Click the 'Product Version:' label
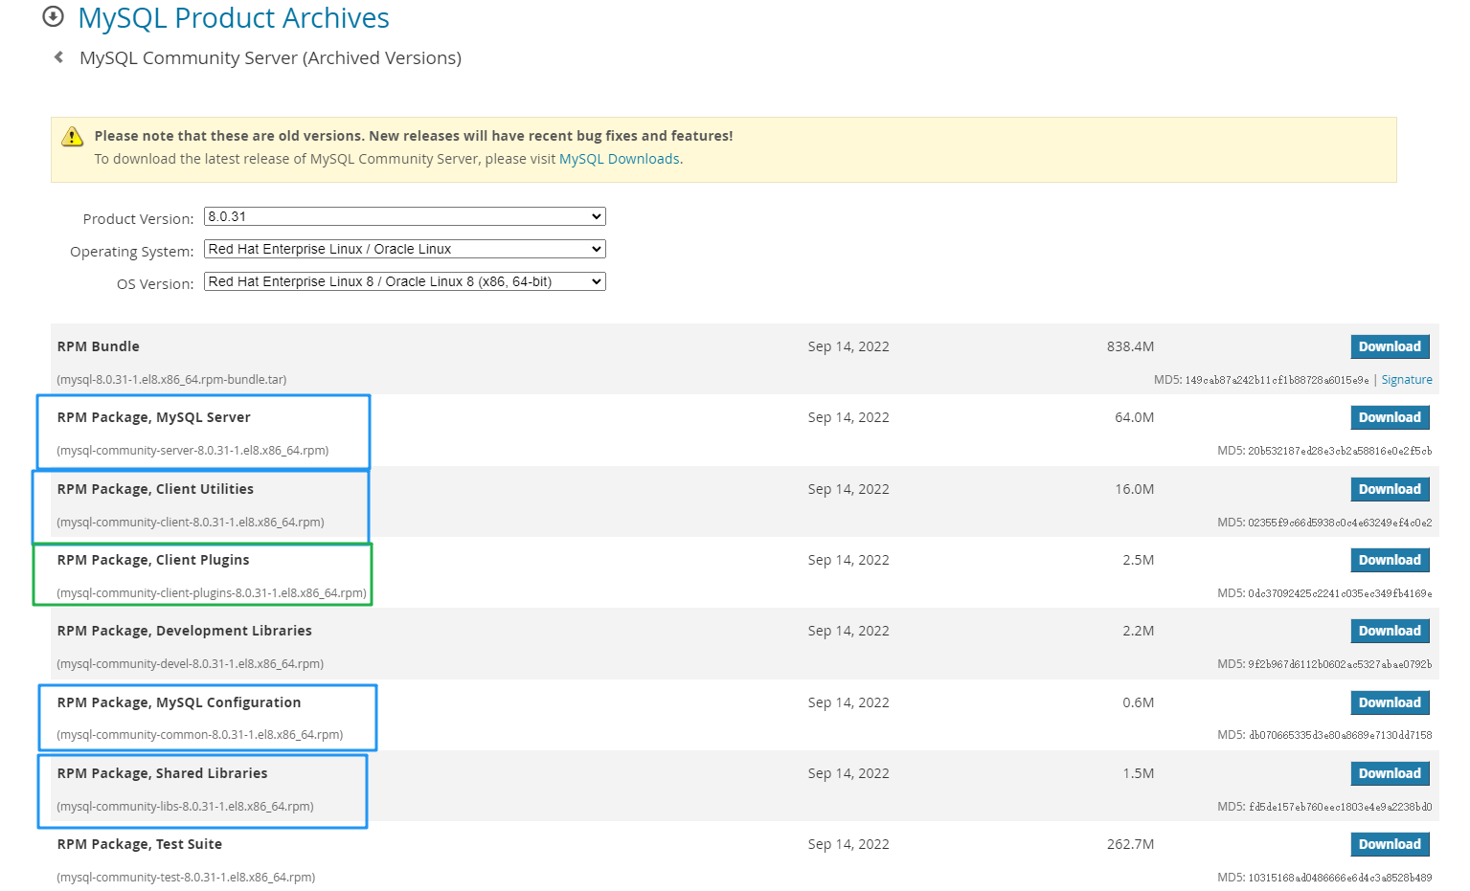The image size is (1470, 891). click(138, 219)
